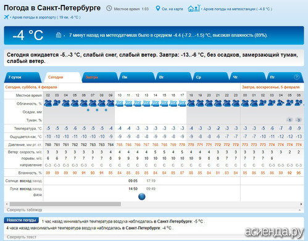The height and width of the screenshot is (241, 308).
Task: Click the sunrise time '09:05'
Action: click(x=133, y=181)
